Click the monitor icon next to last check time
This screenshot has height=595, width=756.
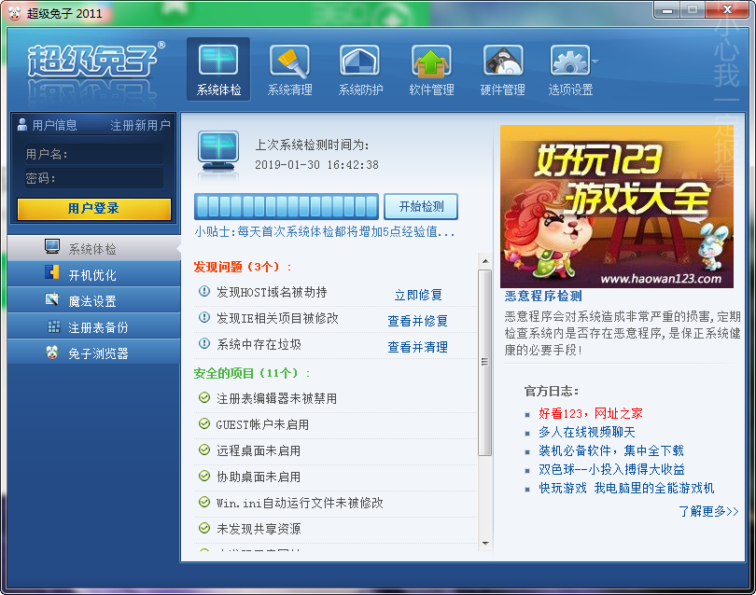(218, 151)
